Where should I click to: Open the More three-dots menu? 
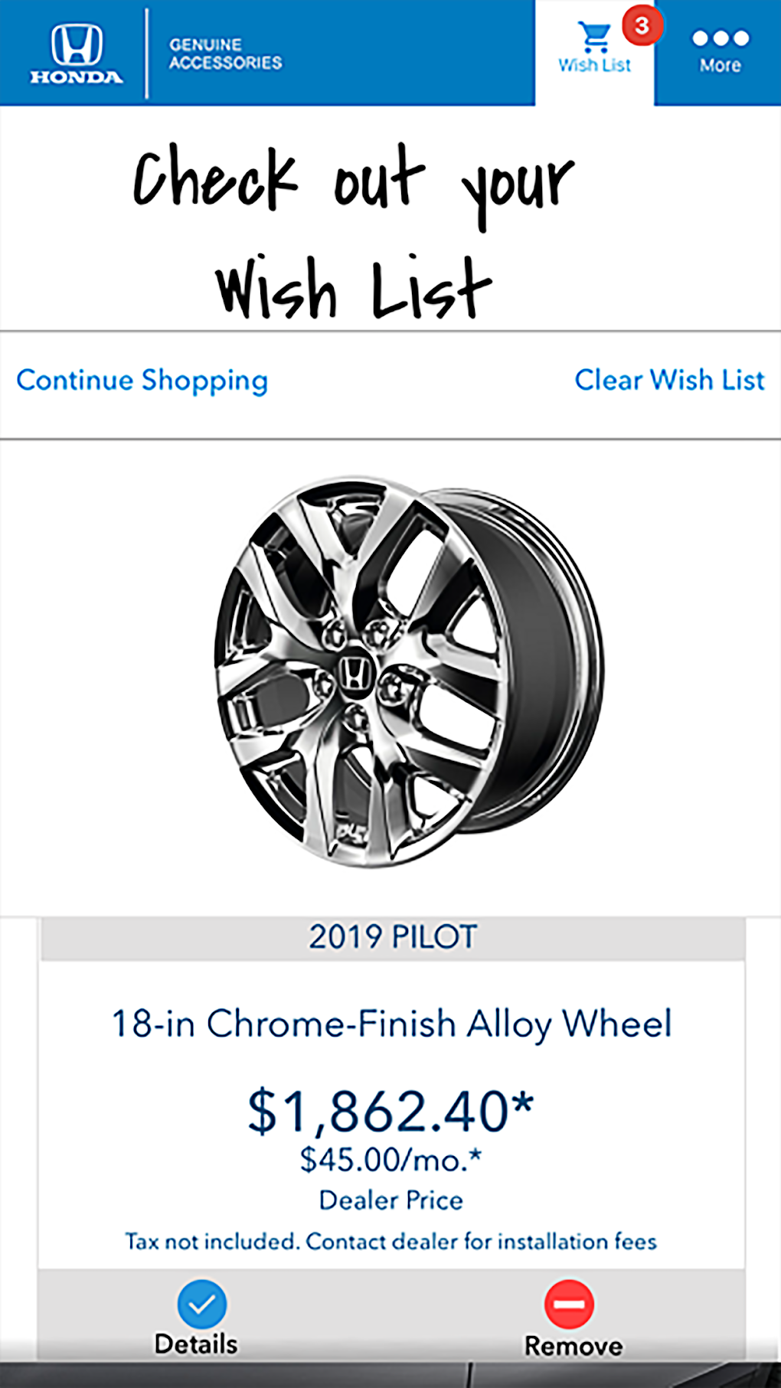[720, 38]
